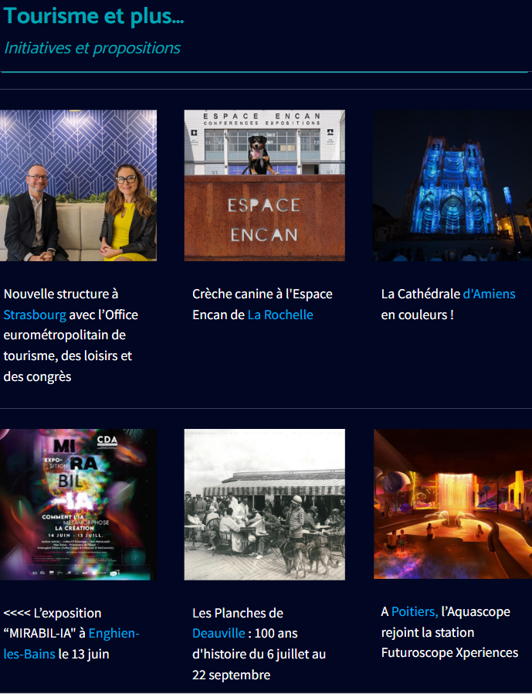
Task: Visit the Enghien-les-Bains link
Action: pyautogui.click(x=71, y=644)
